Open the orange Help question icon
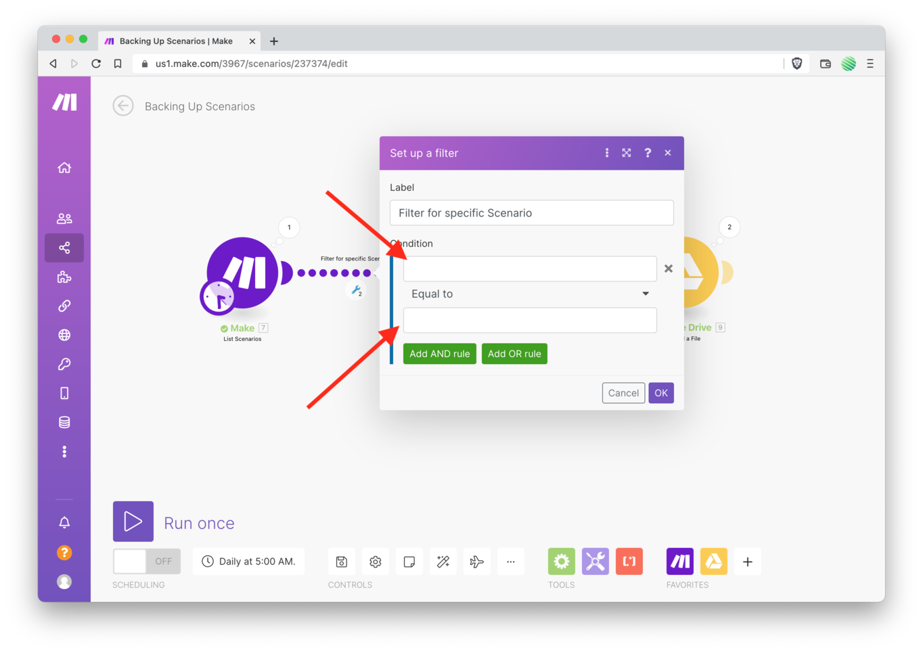This screenshot has height=652, width=923. (64, 553)
